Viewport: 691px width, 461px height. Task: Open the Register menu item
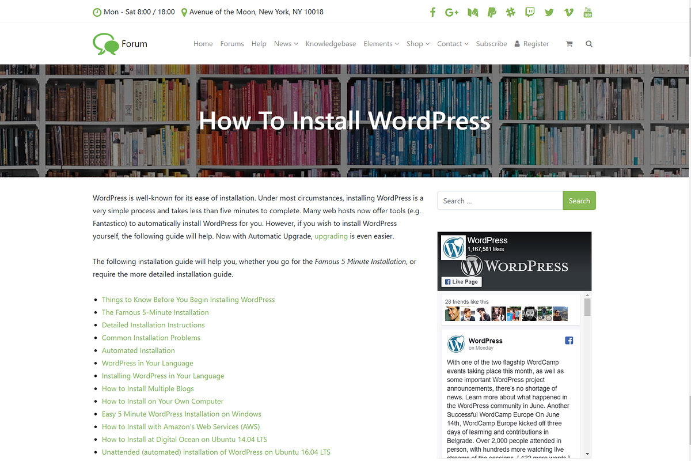(x=531, y=44)
